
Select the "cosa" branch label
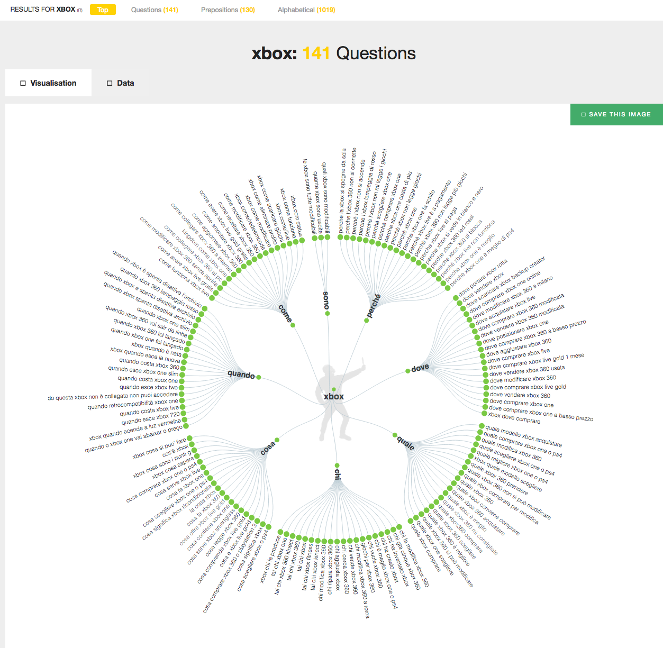tap(268, 448)
